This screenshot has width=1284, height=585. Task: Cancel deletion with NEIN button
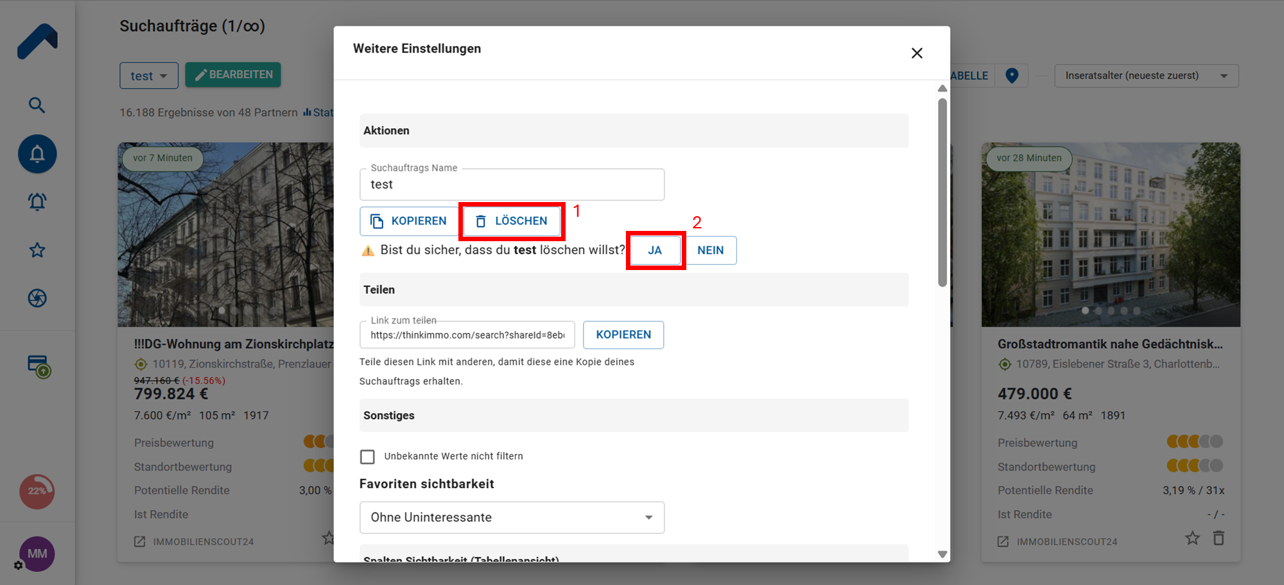click(711, 250)
